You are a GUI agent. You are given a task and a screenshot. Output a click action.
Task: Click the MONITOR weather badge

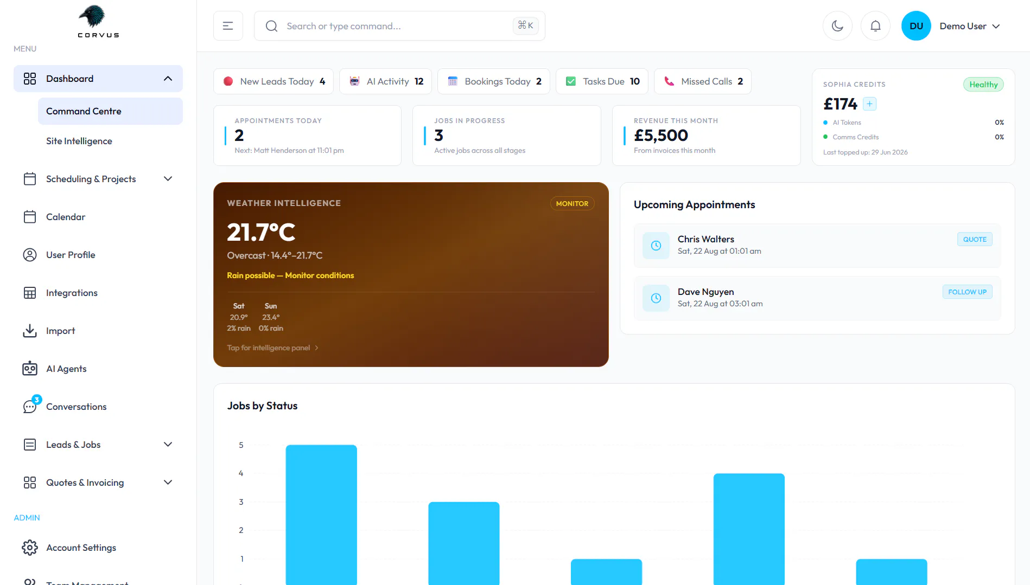572,204
